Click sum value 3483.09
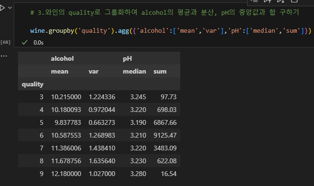 pos(165,148)
